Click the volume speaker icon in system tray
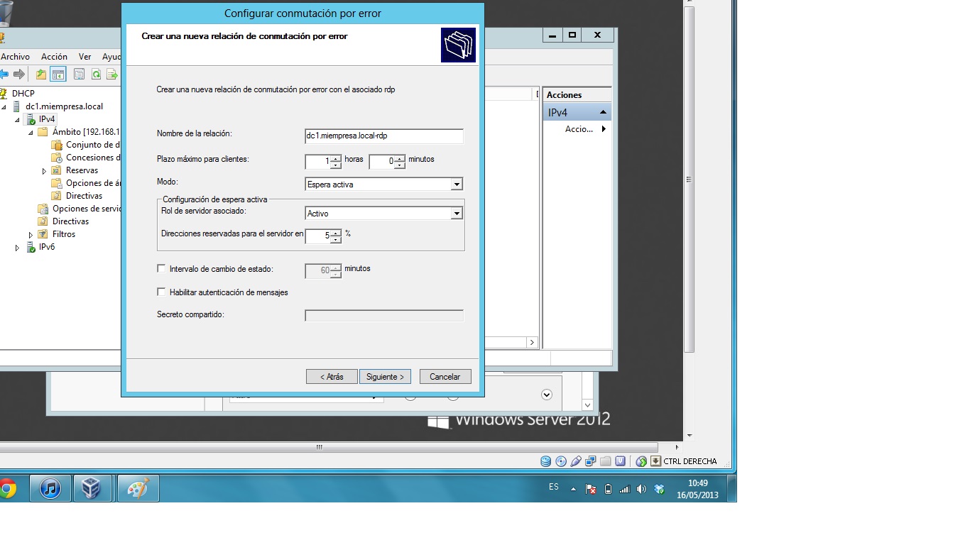 click(641, 489)
